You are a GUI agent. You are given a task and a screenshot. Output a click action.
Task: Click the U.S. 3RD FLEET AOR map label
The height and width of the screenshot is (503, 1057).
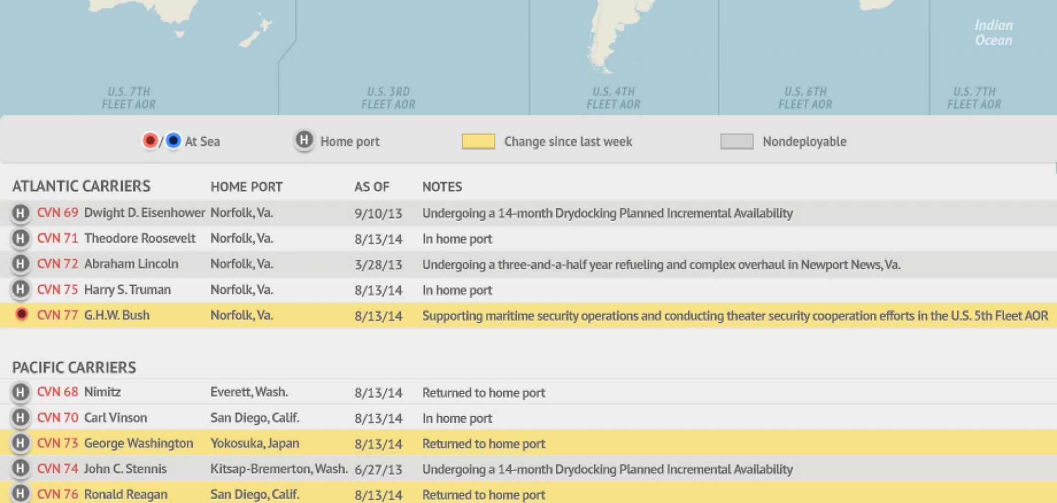pos(389,98)
